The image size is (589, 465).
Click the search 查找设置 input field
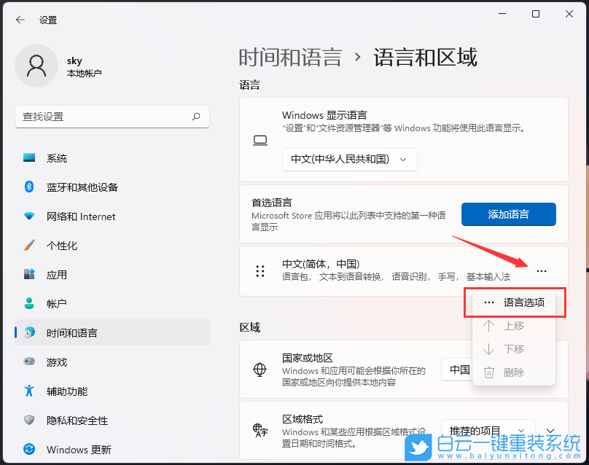pyautogui.click(x=112, y=117)
